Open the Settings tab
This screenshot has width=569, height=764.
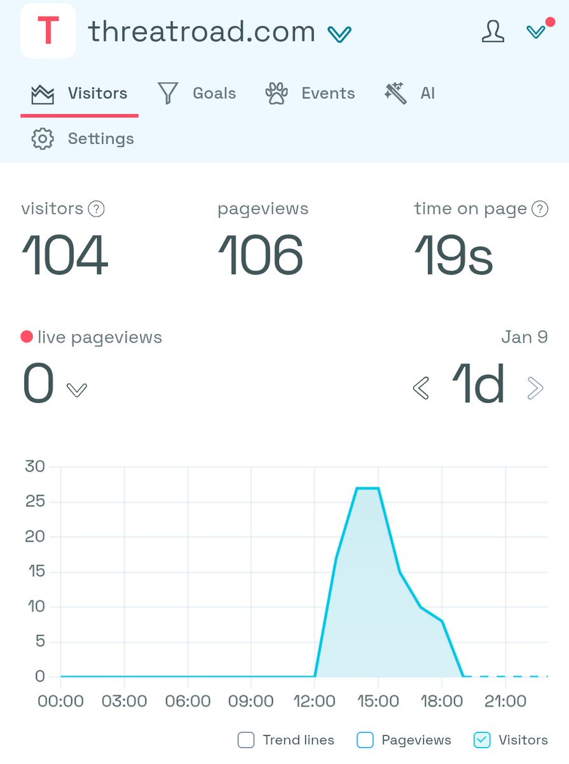(83, 139)
